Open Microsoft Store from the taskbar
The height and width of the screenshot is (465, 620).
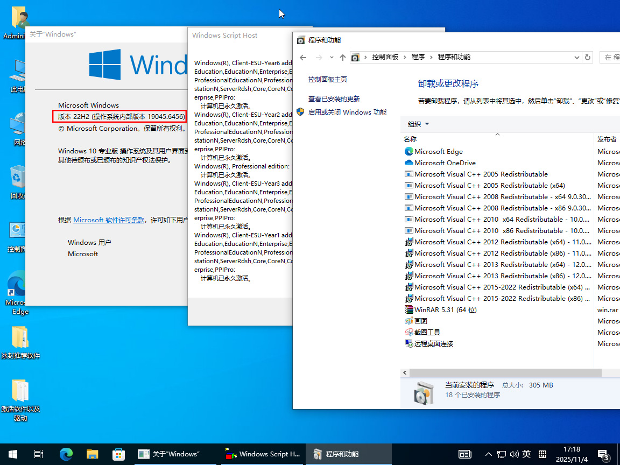pyautogui.click(x=118, y=454)
